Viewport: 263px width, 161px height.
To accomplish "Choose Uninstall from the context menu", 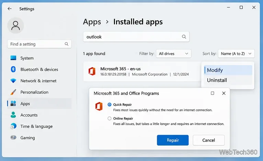I will tap(228, 80).
